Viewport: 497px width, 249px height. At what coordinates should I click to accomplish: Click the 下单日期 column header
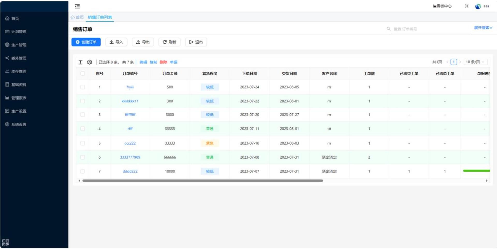250,74
